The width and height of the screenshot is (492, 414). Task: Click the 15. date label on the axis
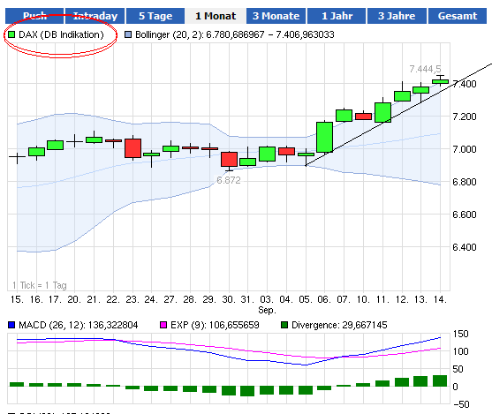pyautogui.click(x=17, y=299)
